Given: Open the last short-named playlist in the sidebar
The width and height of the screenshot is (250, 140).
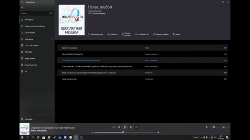Looking at the screenshot, I should pos(37,72).
